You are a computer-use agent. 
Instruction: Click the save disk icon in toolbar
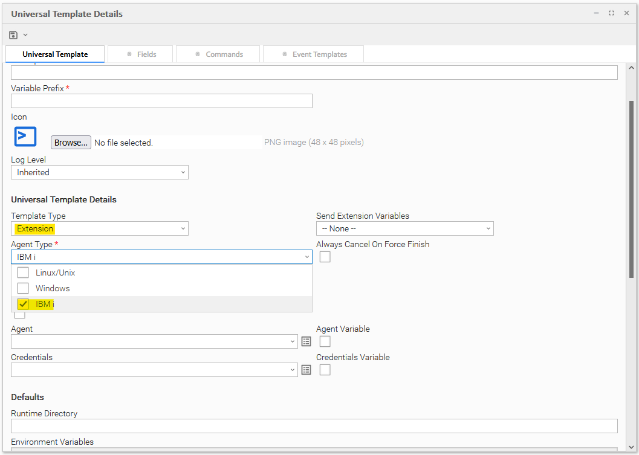click(14, 35)
